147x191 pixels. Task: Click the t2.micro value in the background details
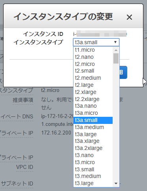(x=50, y=90)
